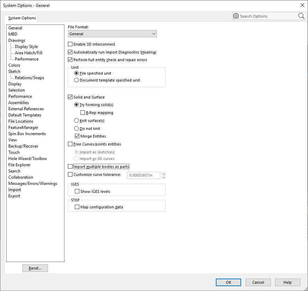Uncheck Perform full entity check option

(70, 59)
